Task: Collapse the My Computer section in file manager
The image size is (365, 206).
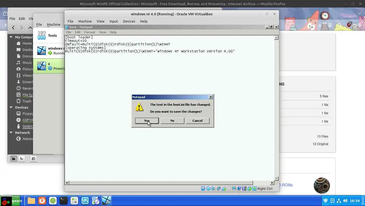Action: [x=11, y=37]
